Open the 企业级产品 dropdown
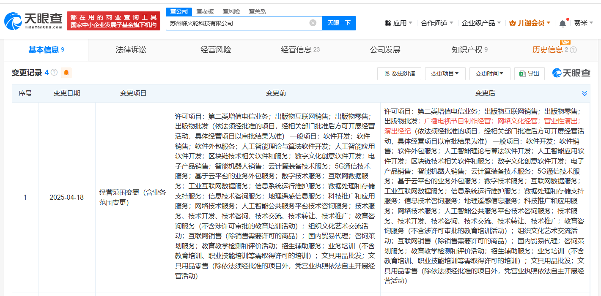The image size is (601, 296). click(481, 23)
